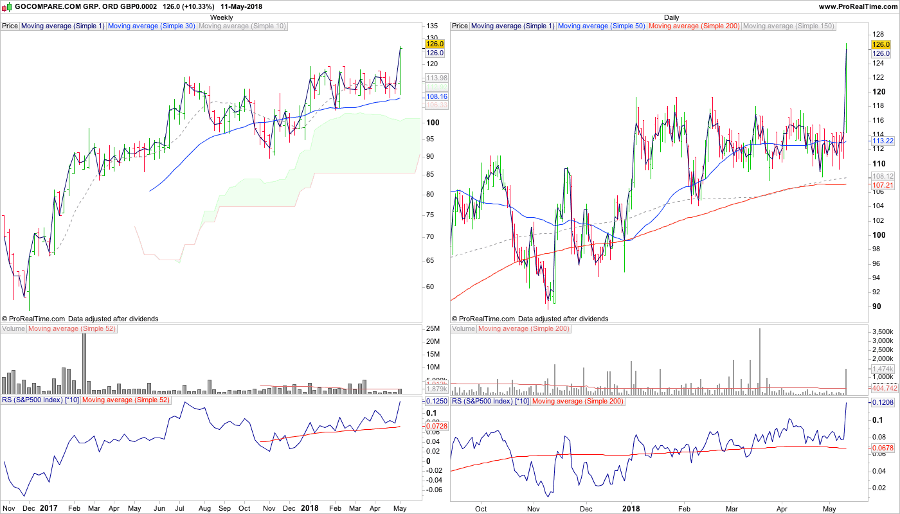Viewport: 900px width, 514px height.
Task: Click the blue 113.22 price tag on daily axis
Action: [x=881, y=141]
